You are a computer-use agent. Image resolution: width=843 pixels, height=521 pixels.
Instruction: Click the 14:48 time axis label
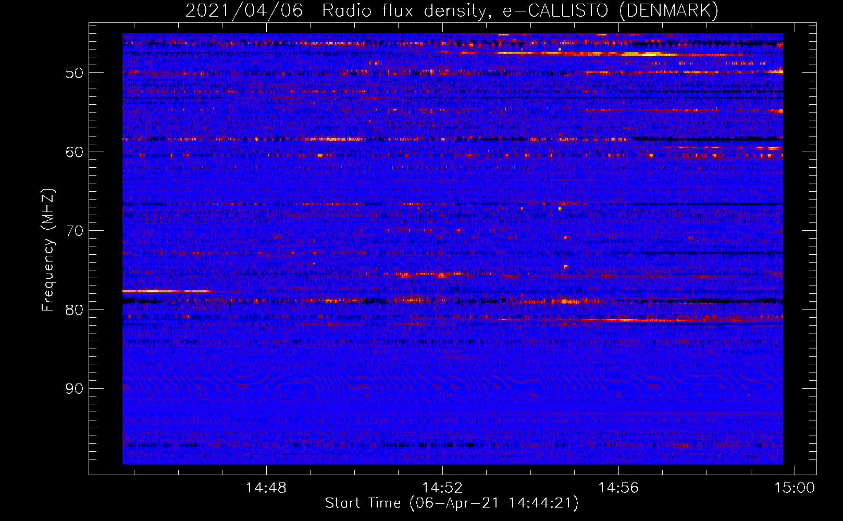[266, 488]
